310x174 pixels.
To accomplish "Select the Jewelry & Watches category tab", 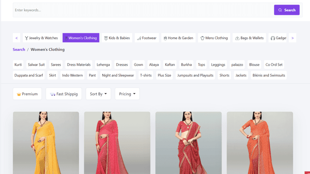I will (x=42, y=38).
